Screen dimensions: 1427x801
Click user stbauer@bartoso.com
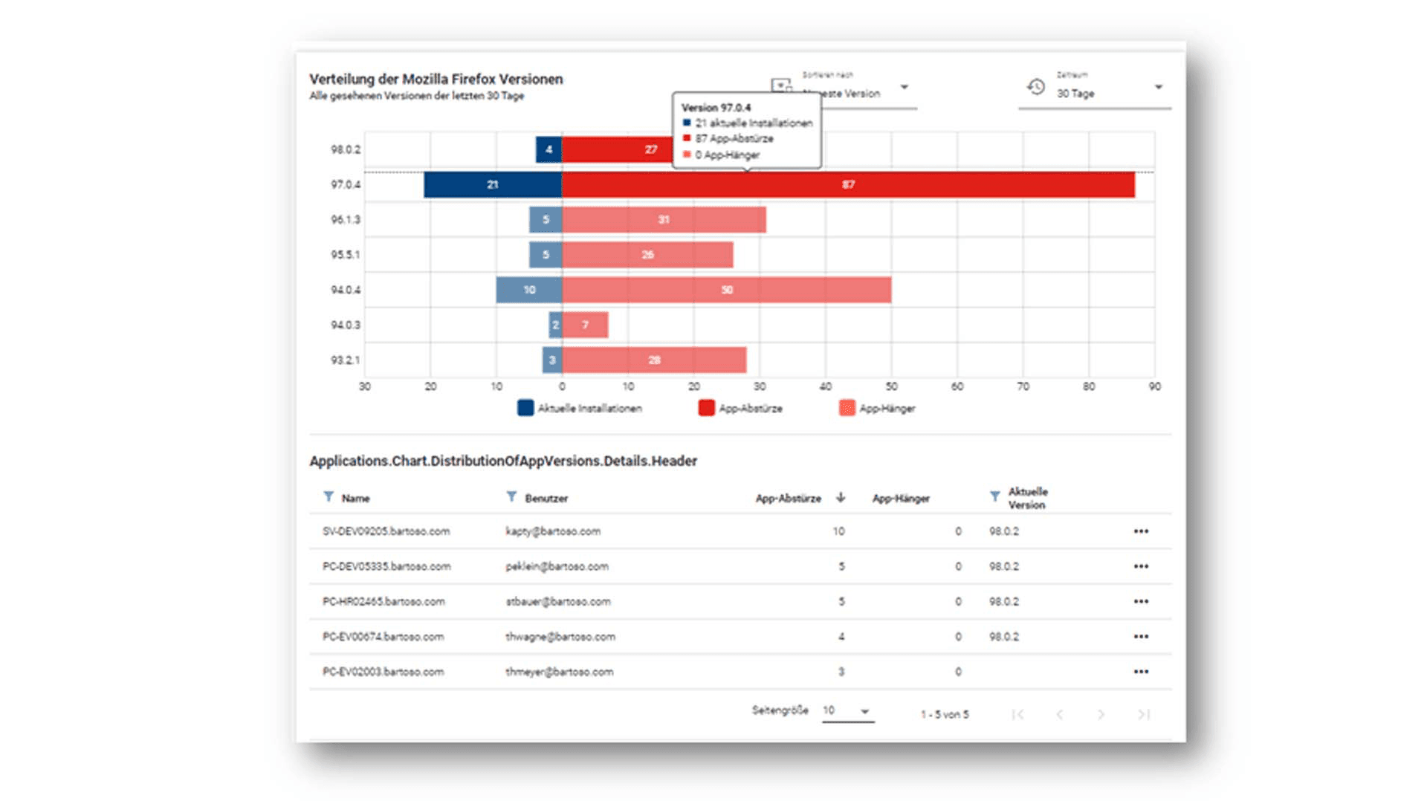558,601
